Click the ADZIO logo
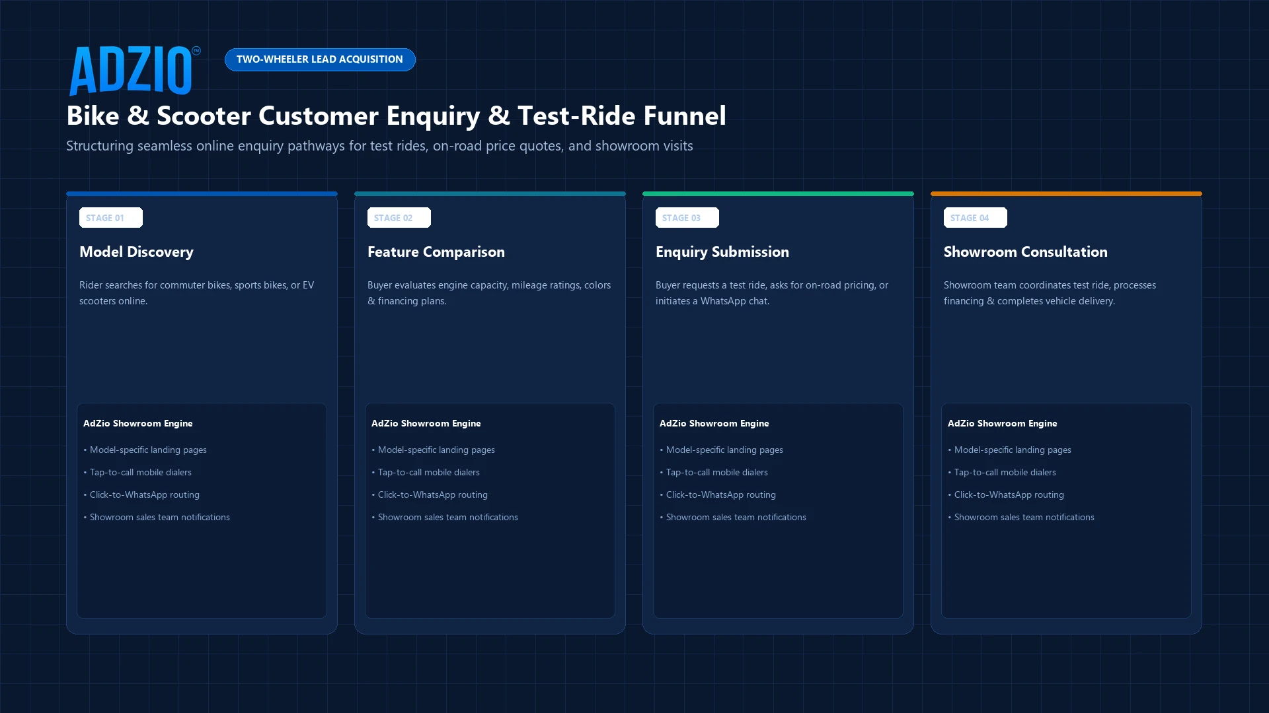 coord(134,71)
